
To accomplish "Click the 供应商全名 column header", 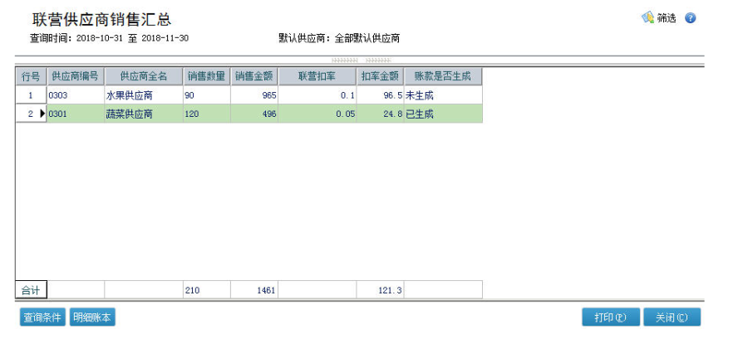I will coord(143,76).
